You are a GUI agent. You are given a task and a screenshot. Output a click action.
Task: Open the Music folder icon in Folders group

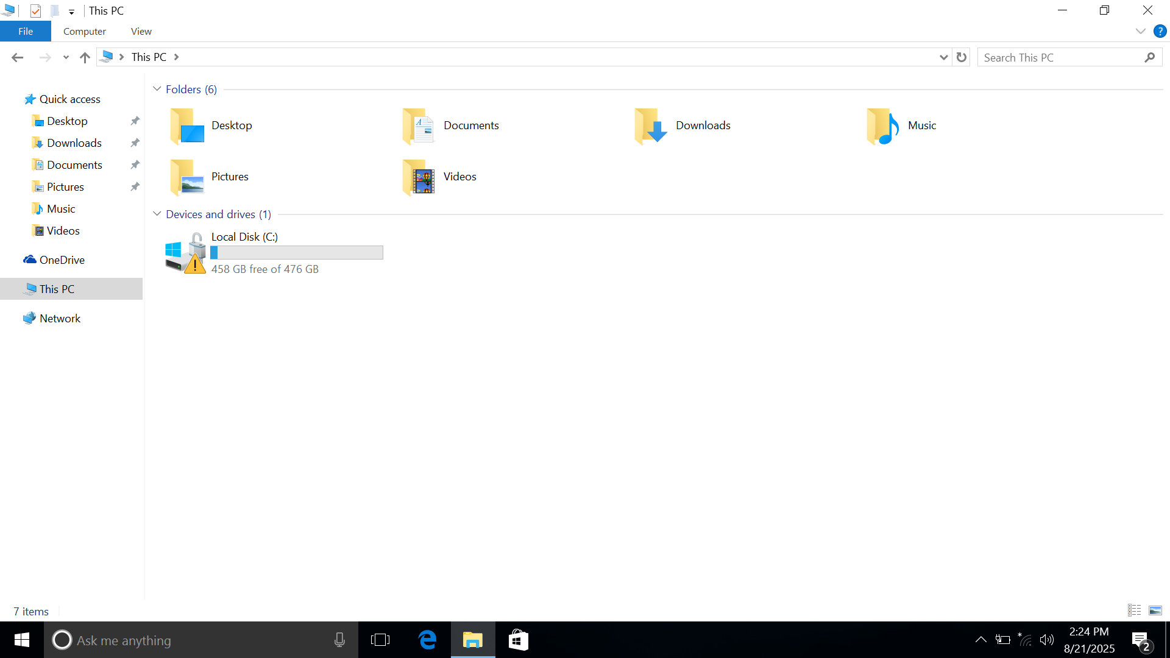pos(883,126)
